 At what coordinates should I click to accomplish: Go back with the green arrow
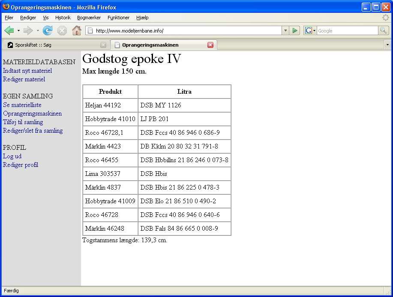(9, 30)
